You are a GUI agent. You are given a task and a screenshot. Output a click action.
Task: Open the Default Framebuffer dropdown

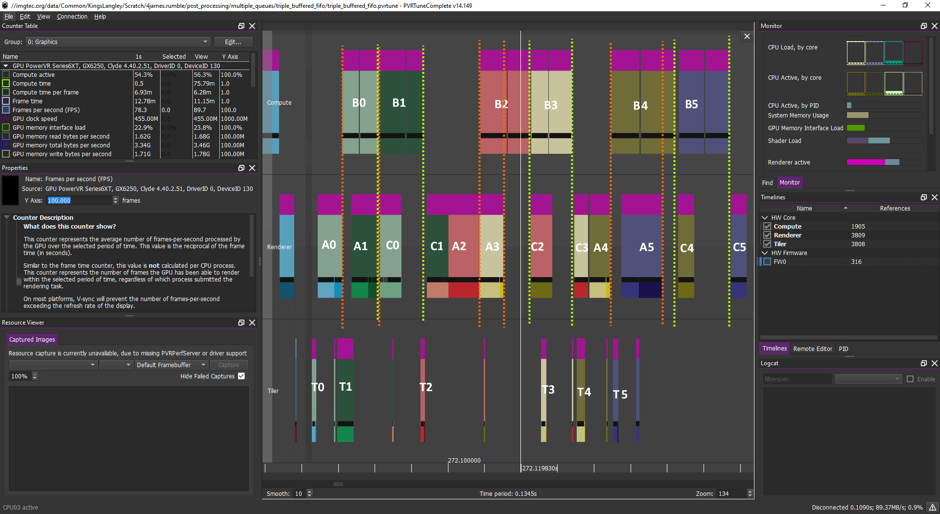171,365
